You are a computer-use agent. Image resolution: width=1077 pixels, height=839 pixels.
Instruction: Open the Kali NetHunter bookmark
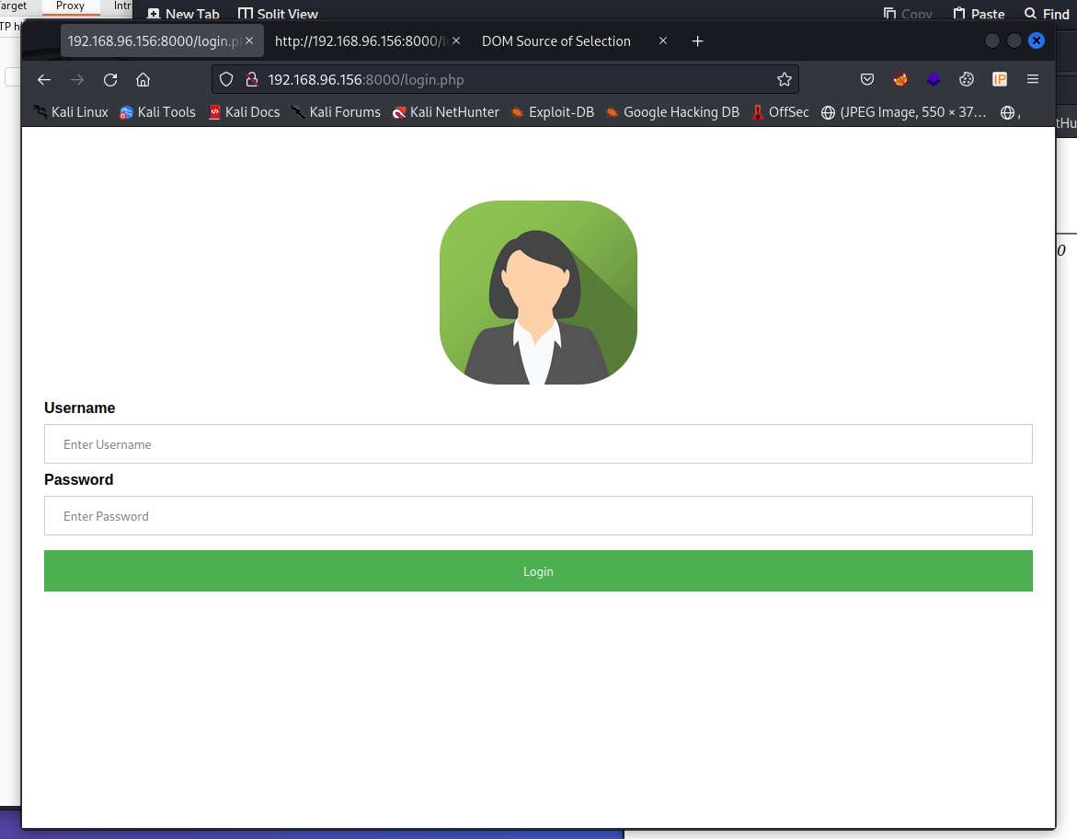click(445, 112)
